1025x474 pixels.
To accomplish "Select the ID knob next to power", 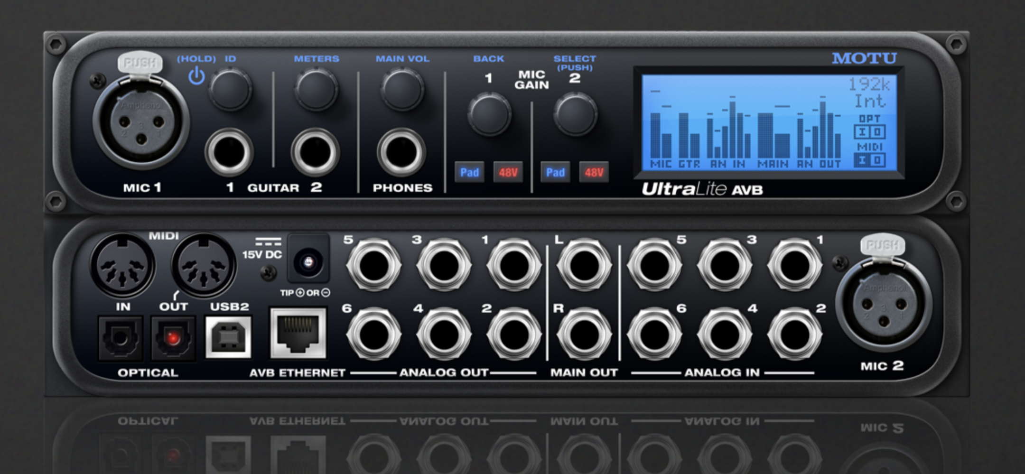I will [230, 89].
